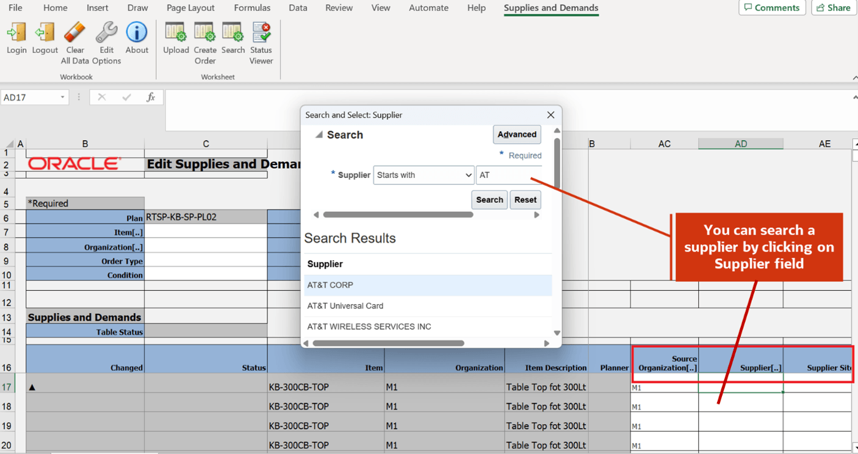The image size is (858, 454).
Task: Click the Reset button in dialog
Action: 525,200
